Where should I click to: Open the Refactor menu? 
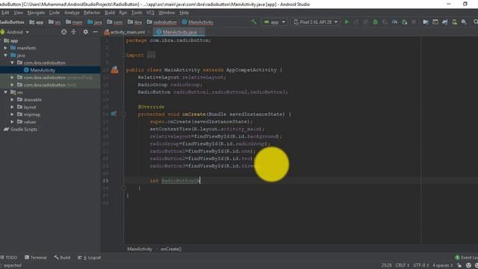[92, 13]
